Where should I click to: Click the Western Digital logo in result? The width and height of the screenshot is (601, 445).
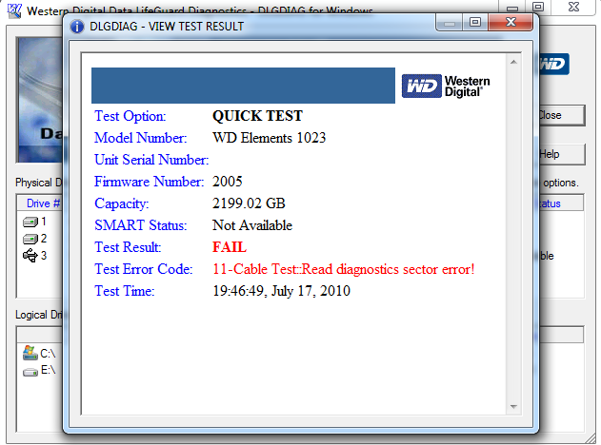[x=446, y=87]
